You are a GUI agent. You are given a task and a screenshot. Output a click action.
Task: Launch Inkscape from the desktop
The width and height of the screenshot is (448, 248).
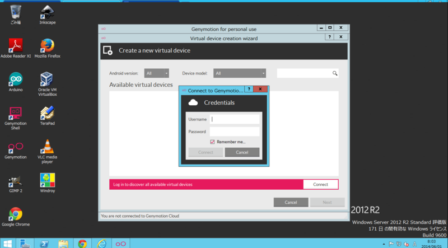47,15
